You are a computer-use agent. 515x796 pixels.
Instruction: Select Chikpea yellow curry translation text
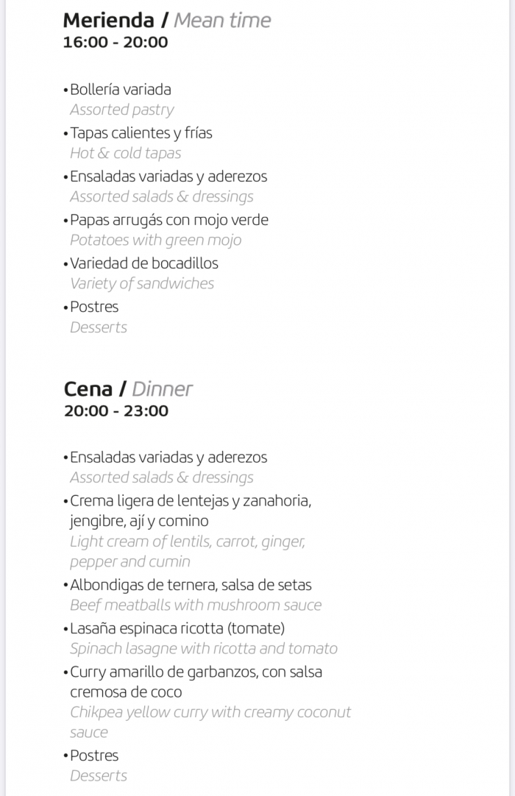210,722
